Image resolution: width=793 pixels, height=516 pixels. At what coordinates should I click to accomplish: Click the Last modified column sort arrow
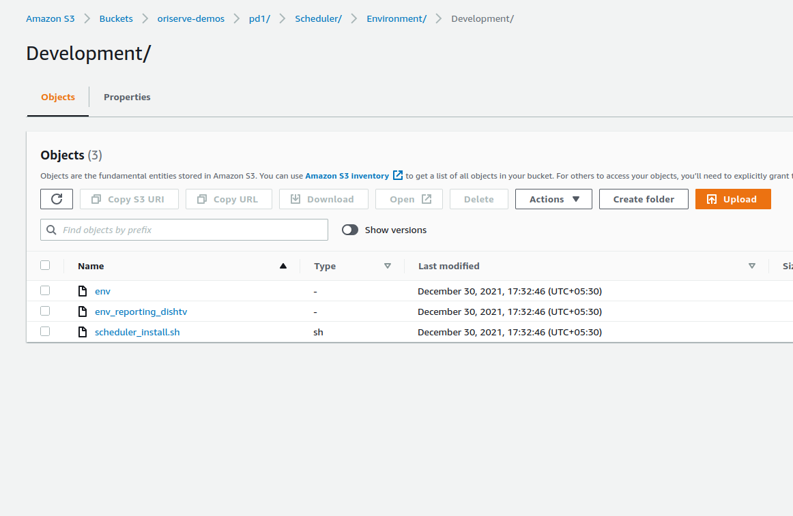click(752, 266)
